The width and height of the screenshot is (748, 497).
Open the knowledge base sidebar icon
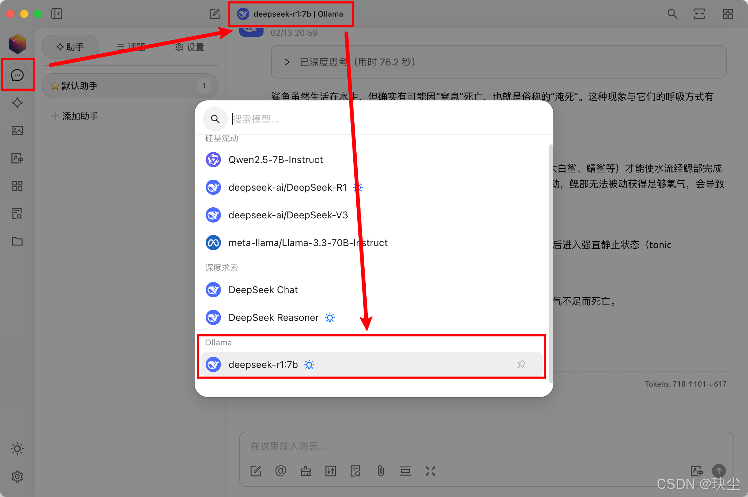(17, 214)
